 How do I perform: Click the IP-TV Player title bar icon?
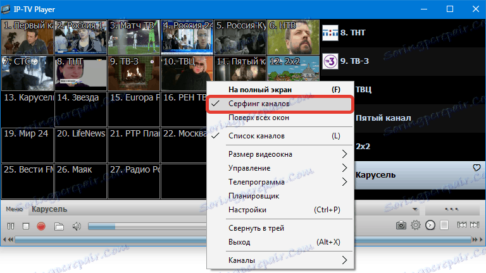[6, 9]
